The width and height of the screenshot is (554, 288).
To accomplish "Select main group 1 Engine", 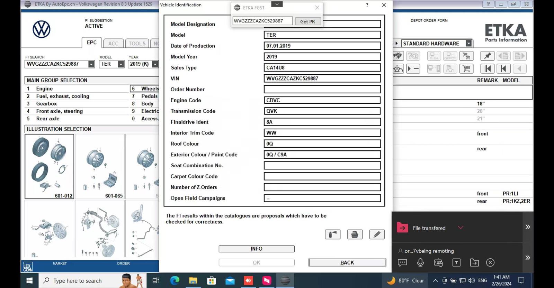I will (x=77, y=89).
